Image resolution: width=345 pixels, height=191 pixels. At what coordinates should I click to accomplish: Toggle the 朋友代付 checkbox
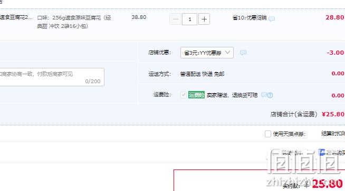276,152
